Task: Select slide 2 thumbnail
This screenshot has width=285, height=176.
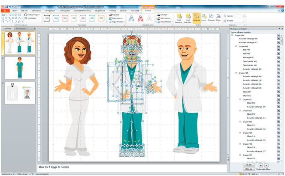Action: point(19,68)
